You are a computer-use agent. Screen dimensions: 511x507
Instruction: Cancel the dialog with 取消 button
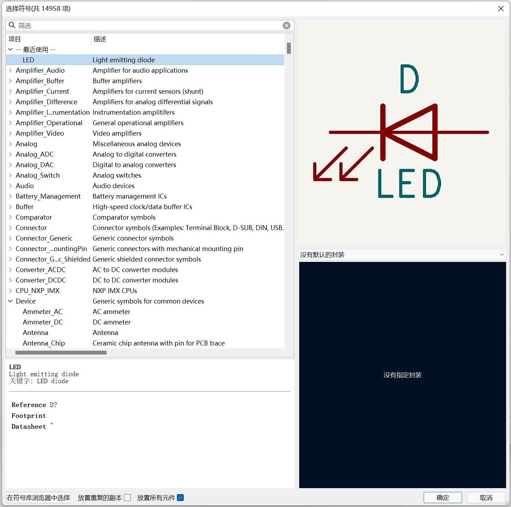(486, 498)
